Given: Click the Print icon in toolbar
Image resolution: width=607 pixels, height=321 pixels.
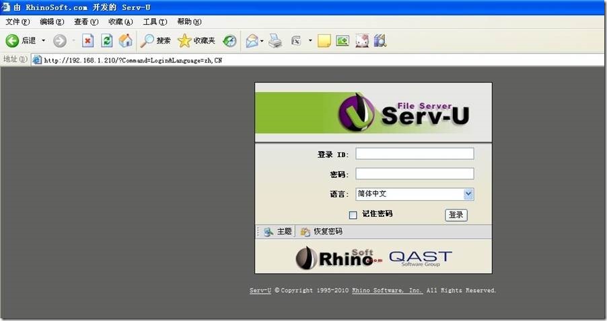Looking at the screenshot, I should (x=275, y=40).
